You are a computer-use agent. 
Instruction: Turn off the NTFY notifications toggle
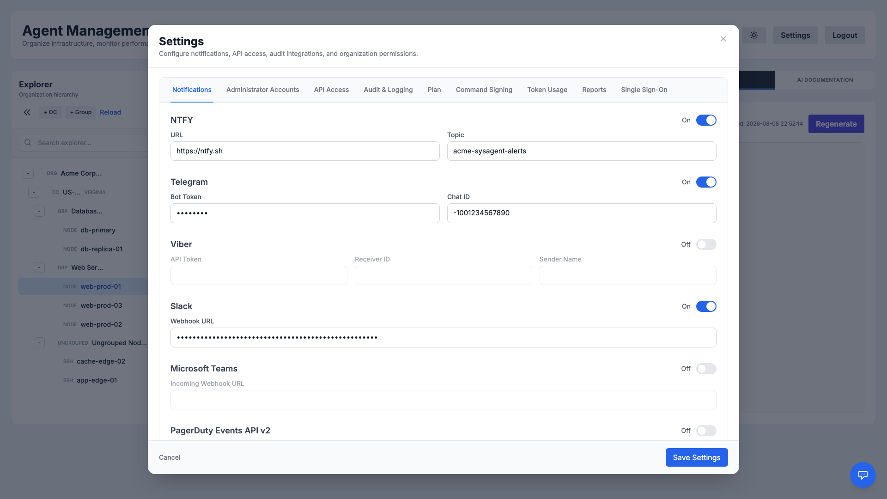(x=706, y=120)
